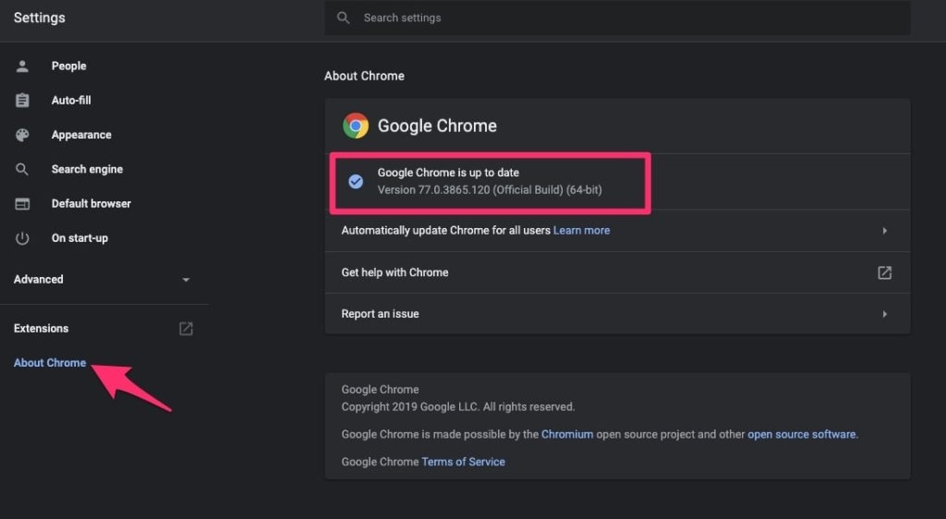946x519 pixels.
Task: Click the Learn more link
Action: coord(582,230)
